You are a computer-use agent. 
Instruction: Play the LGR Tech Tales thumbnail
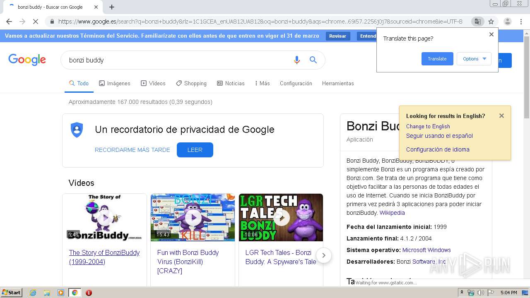click(x=281, y=217)
